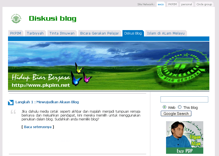Click the Fityan Afzan Exco PDP thumbnail
Image resolution: width=219 pixels, height=156 pixels.
coord(185,138)
